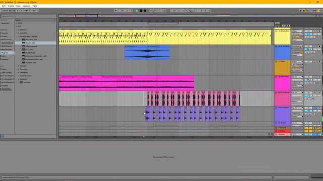Toggle the Automation Arm button
This screenshot has width=323, height=181.
[154, 11]
